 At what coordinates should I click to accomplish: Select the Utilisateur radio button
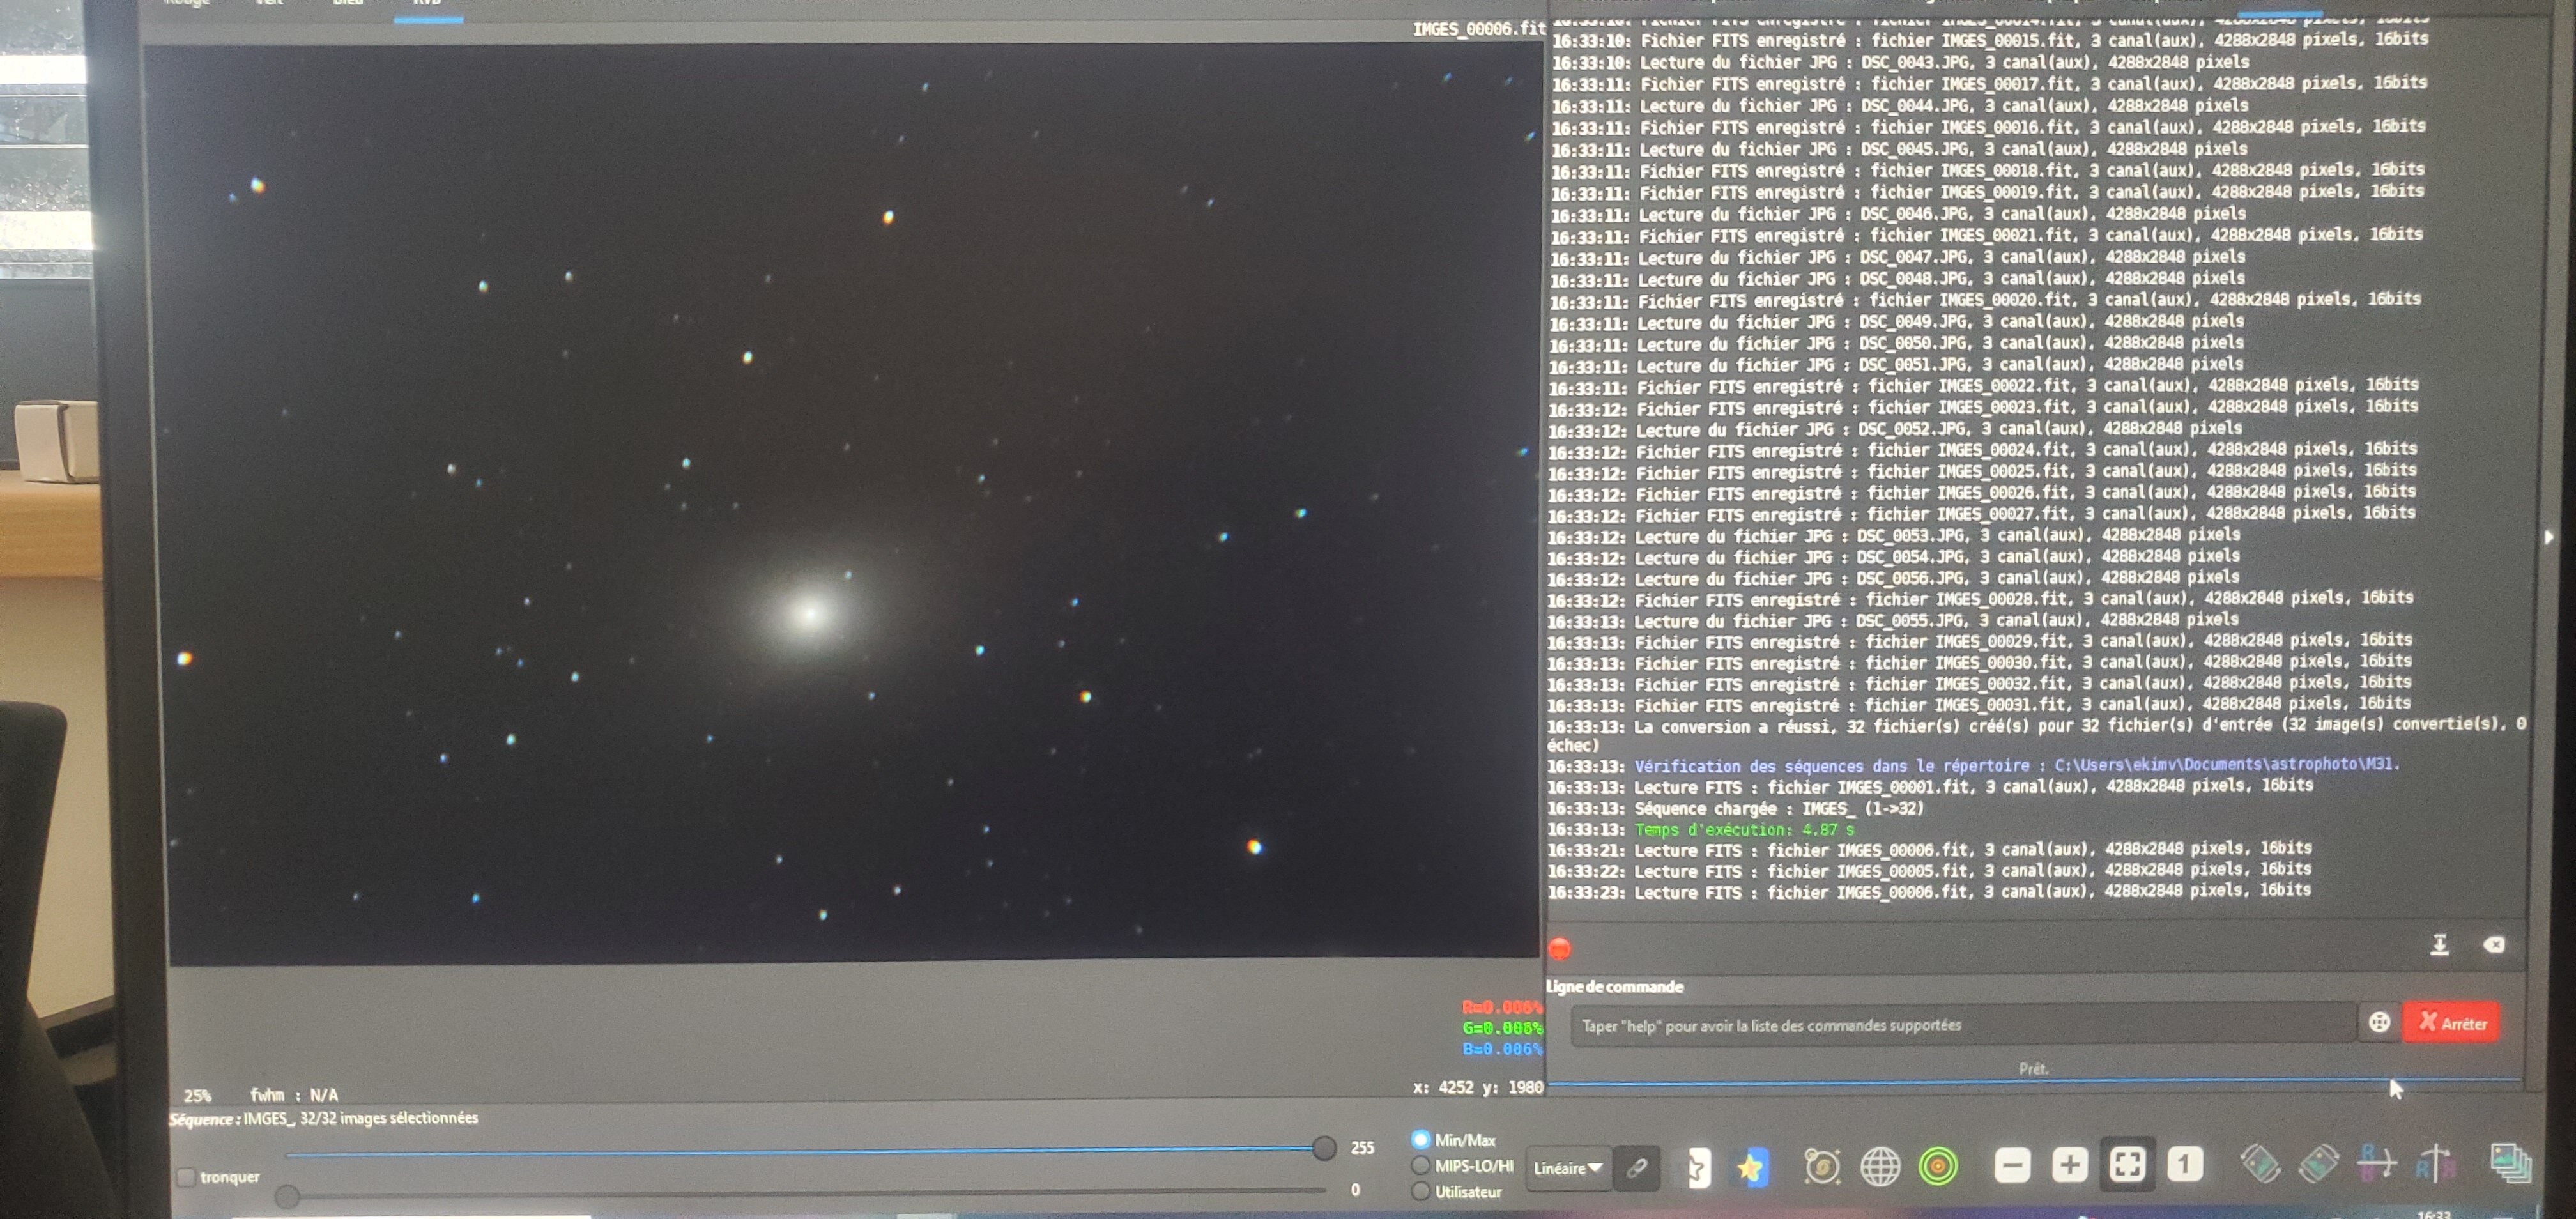click(x=1421, y=1192)
